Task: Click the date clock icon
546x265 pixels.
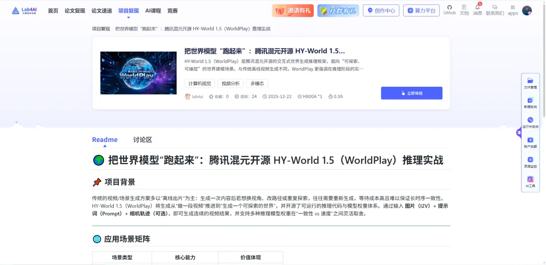Action: click(x=265, y=97)
